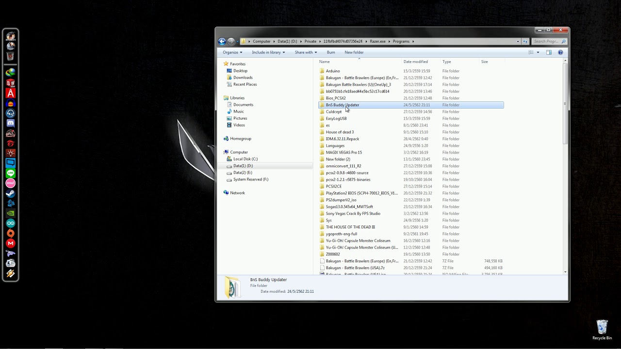Image resolution: width=621 pixels, height=349 pixels.
Task: Click Data(1) (D:) in address bar
Action: [287, 41]
